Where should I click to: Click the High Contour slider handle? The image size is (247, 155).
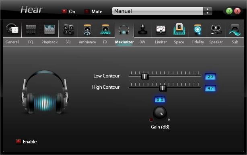click(163, 88)
